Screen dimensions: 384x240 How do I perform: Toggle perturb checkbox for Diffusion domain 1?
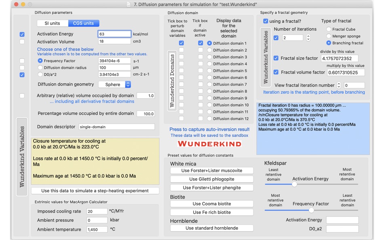181,43
